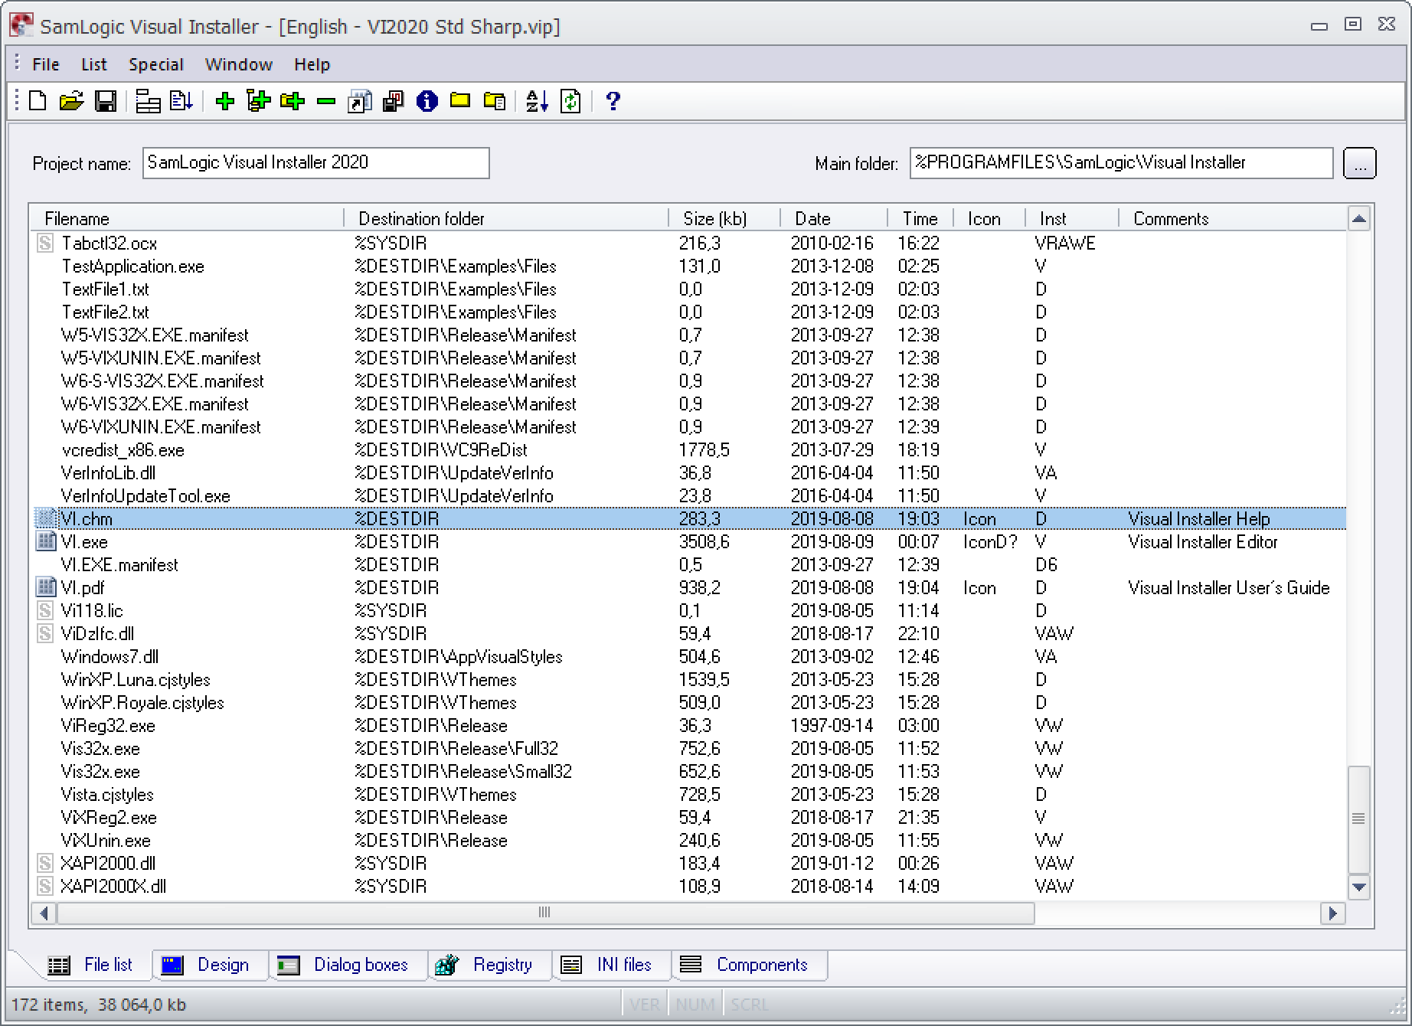1412x1026 pixels.
Task: Switch to the INI files tab
Action: (611, 965)
